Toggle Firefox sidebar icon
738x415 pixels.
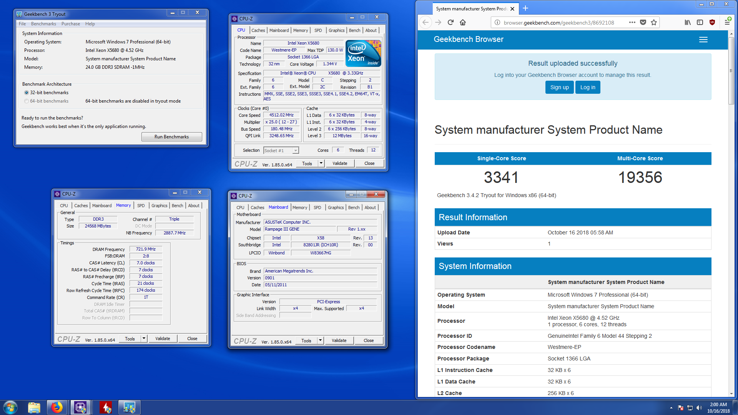700,22
